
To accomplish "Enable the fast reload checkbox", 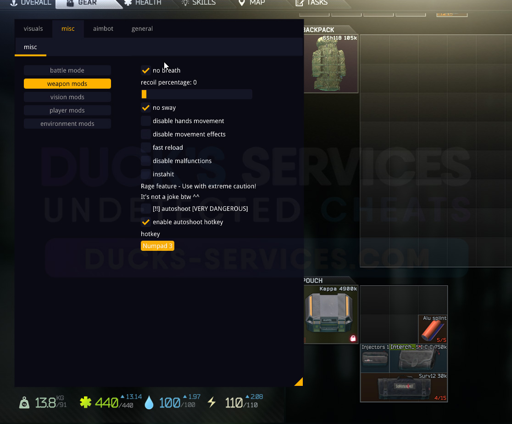I will tap(145, 147).
